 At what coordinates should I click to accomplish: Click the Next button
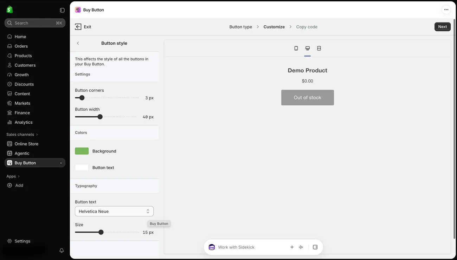tap(443, 27)
